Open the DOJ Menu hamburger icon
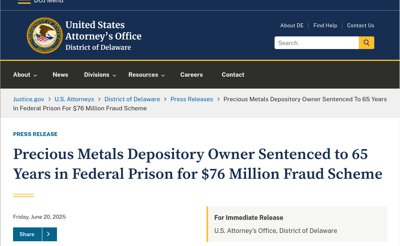This screenshot has height=246, width=400. coord(24,1)
